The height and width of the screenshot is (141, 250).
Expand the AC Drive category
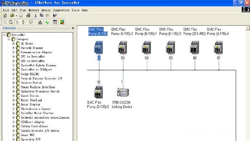pos(14,43)
